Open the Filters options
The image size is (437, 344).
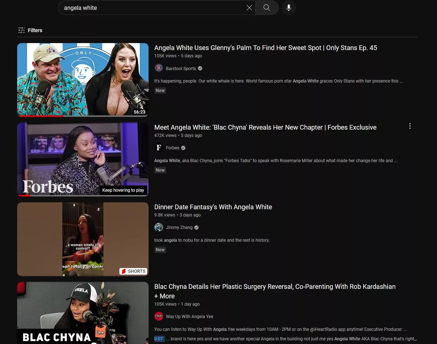point(30,30)
